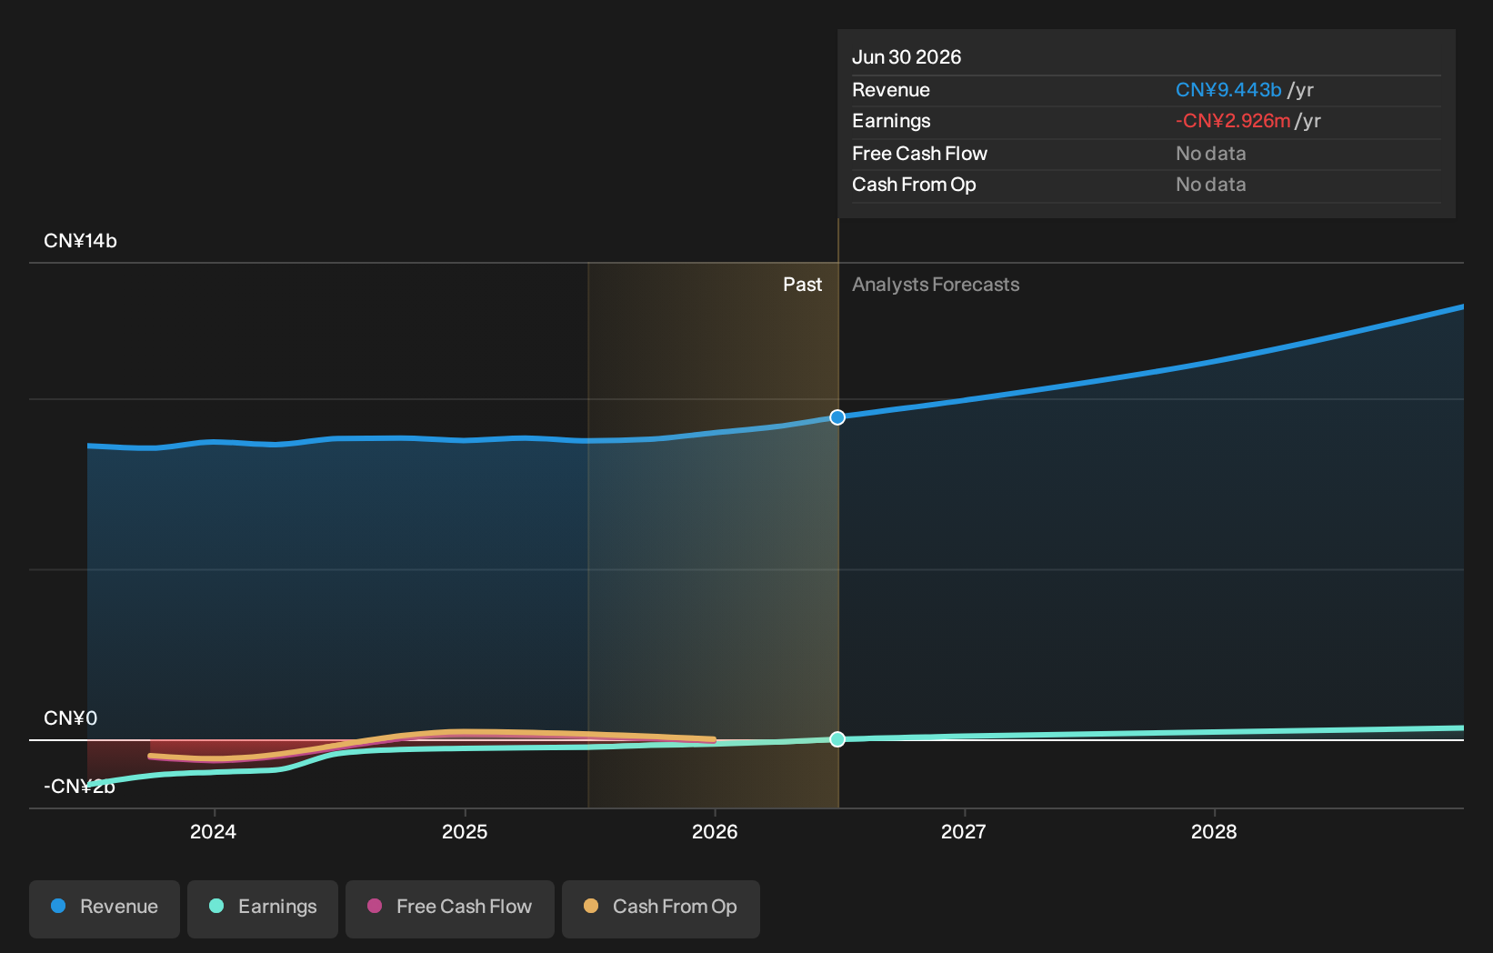Toggle the Revenue series legend button
This screenshot has height=953, width=1493.
click(105, 908)
